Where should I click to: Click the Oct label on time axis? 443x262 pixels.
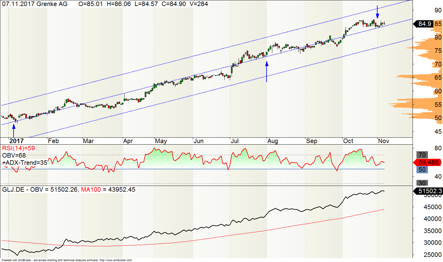[348, 141]
